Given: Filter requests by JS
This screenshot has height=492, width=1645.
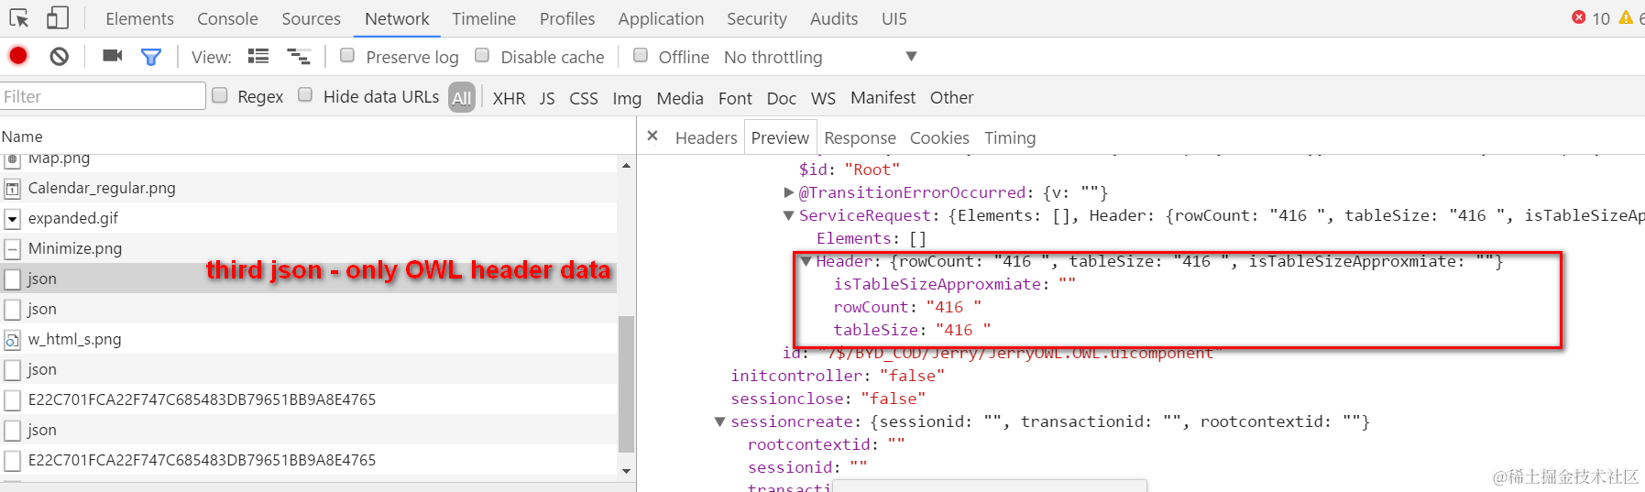Looking at the screenshot, I should click(x=547, y=98).
